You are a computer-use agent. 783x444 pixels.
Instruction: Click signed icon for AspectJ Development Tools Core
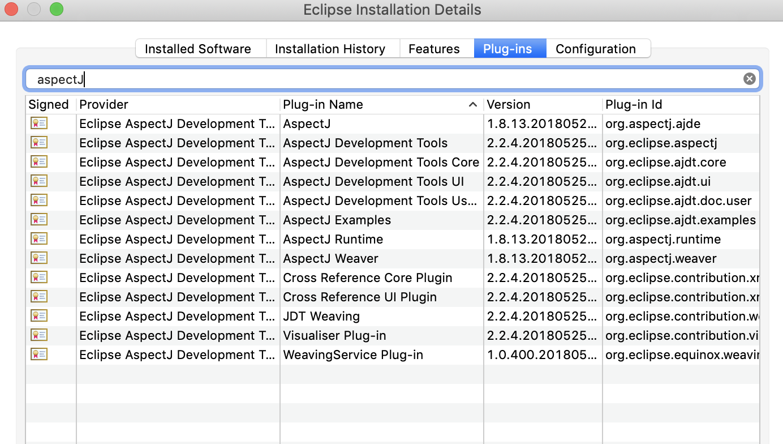[39, 162]
